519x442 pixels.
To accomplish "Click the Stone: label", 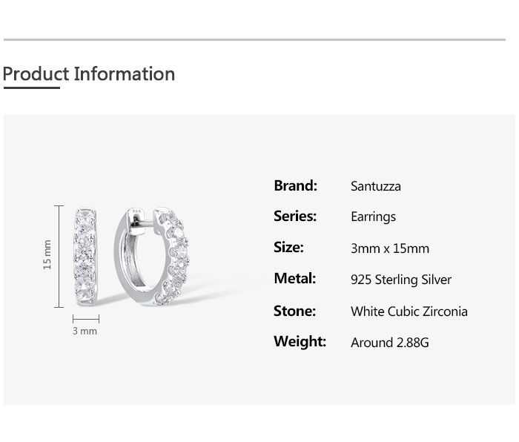I will (x=294, y=311).
